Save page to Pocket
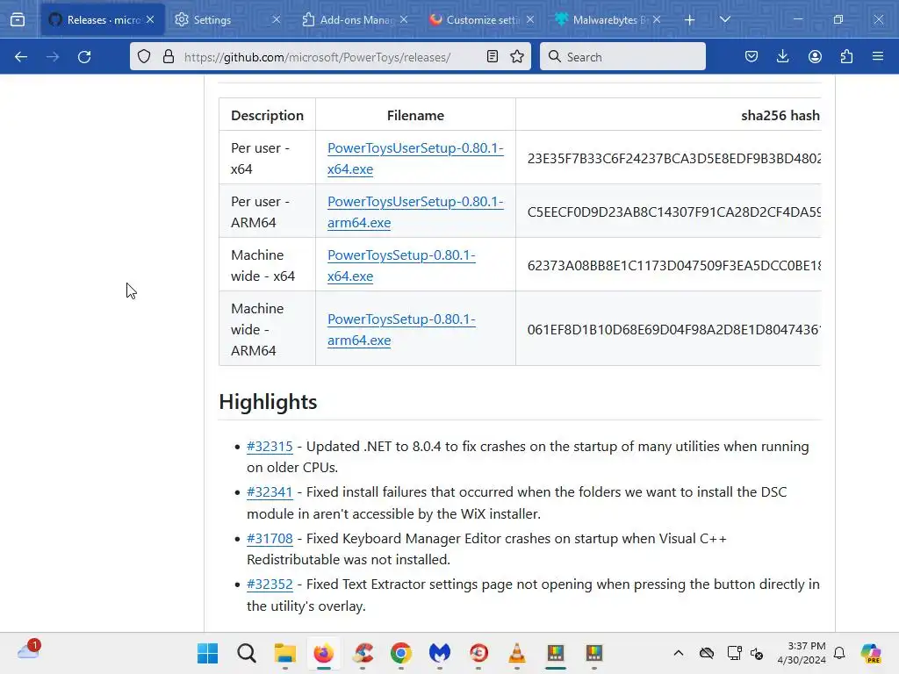This screenshot has width=899, height=674. coord(752,56)
